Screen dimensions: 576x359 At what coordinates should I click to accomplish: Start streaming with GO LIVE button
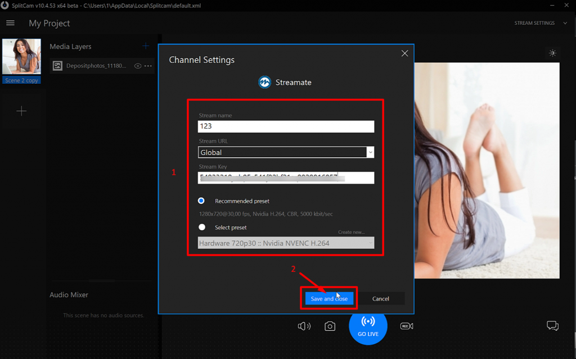(x=368, y=326)
